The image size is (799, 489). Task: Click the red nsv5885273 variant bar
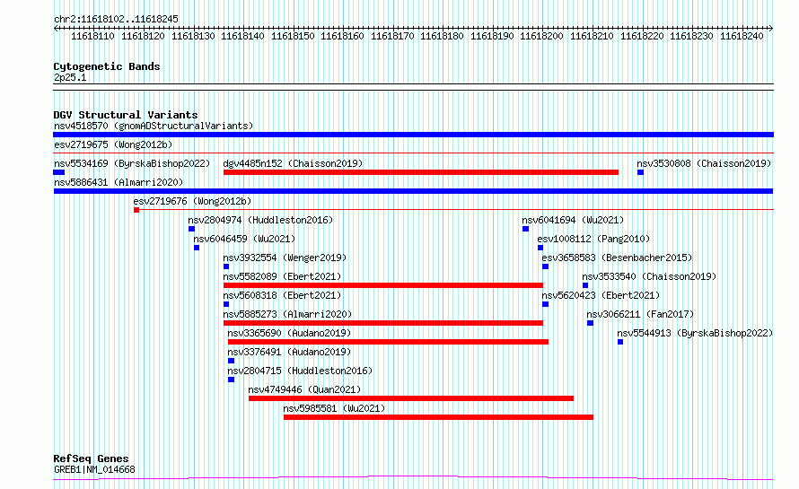pos(383,323)
